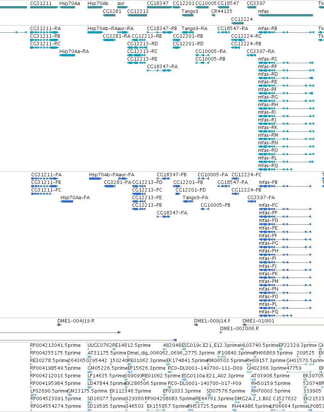The height and width of the screenshot is (412, 324).
Task: Open the CG3281 gene feature
Action: pyautogui.click(x=109, y=15)
